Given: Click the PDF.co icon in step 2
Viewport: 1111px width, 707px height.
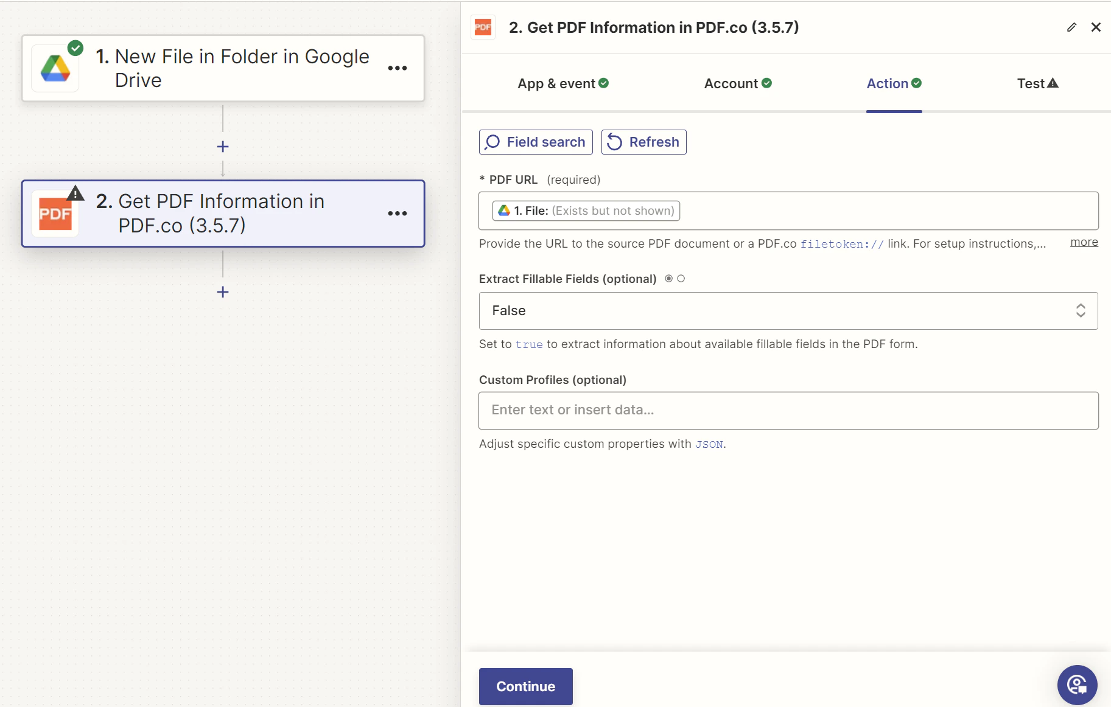Looking at the screenshot, I should pyautogui.click(x=55, y=214).
